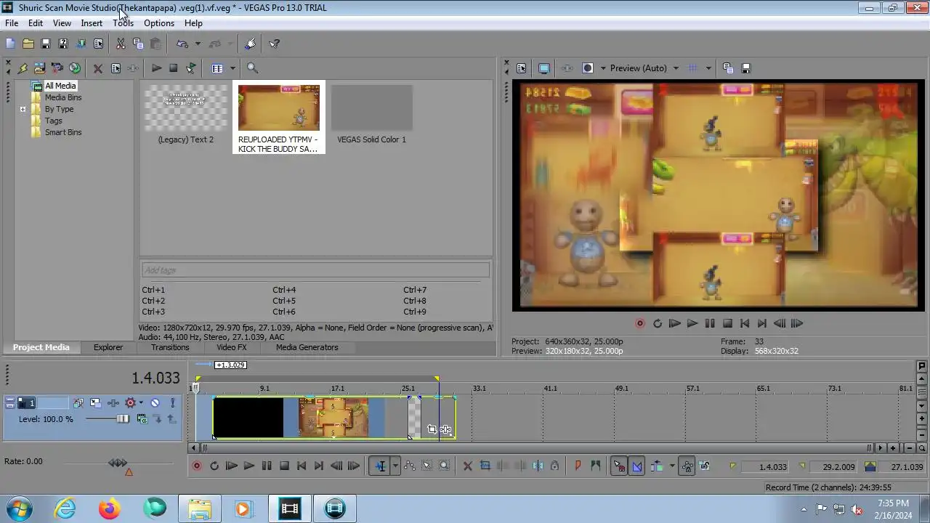The width and height of the screenshot is (930, 523).
Task: Toggle Enable Snapping in the timeline toolbar
Action: 619,466
